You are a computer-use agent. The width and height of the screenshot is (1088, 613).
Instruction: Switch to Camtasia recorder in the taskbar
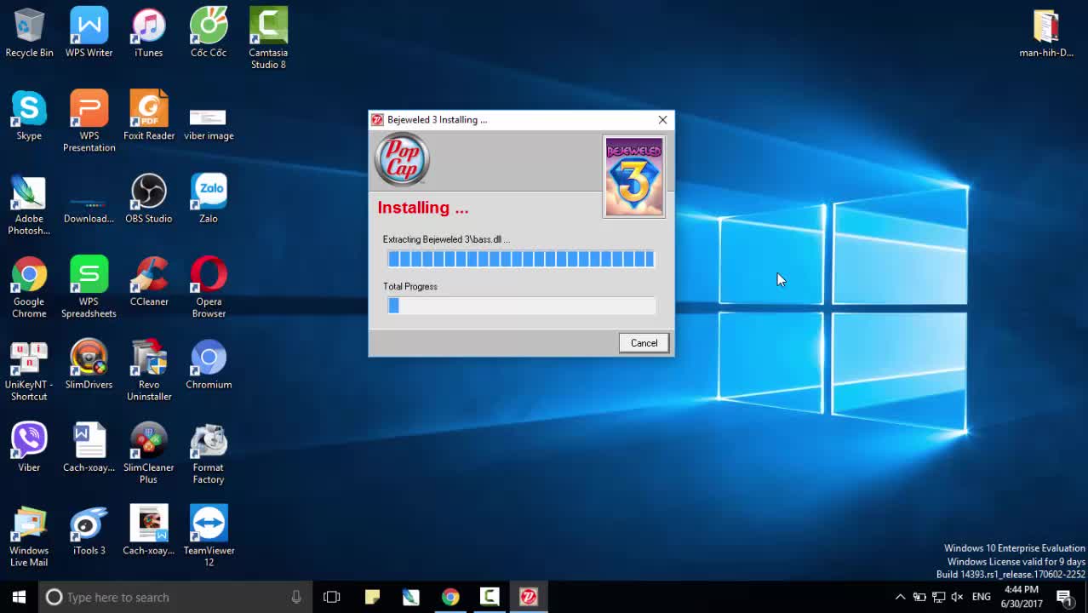[490, 597]
